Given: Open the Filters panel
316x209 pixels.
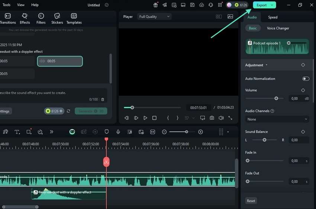Looking at the screenshot, I should point(41,19).
